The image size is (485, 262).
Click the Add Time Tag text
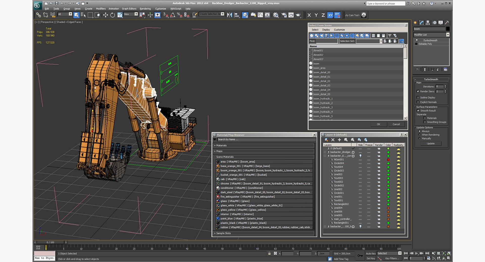pyautogui.click(x=341, y=259)
